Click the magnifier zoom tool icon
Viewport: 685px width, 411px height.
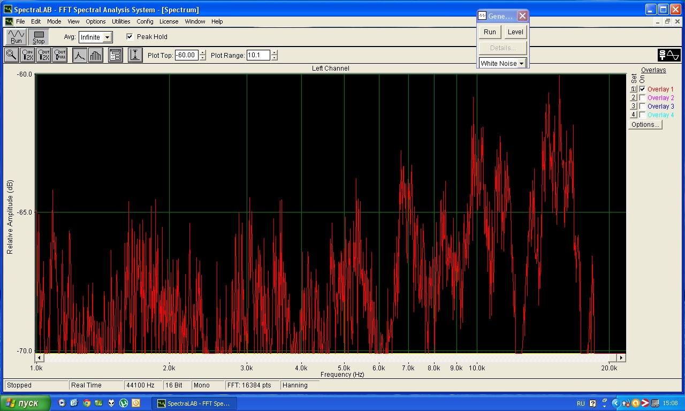pos(11,55)
